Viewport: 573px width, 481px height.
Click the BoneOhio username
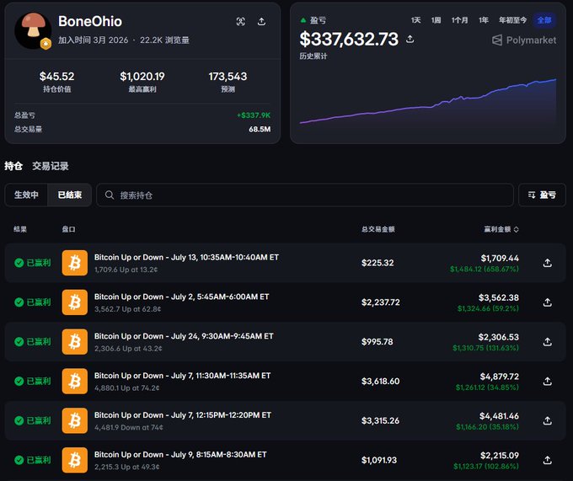[x=90, y=22]
